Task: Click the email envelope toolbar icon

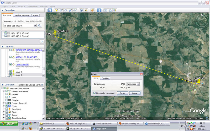Action: coord(106,10)
